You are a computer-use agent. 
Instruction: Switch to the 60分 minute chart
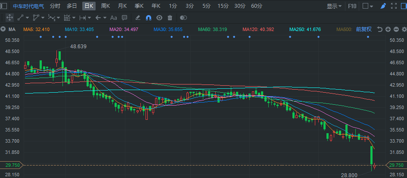click(257, 6)
